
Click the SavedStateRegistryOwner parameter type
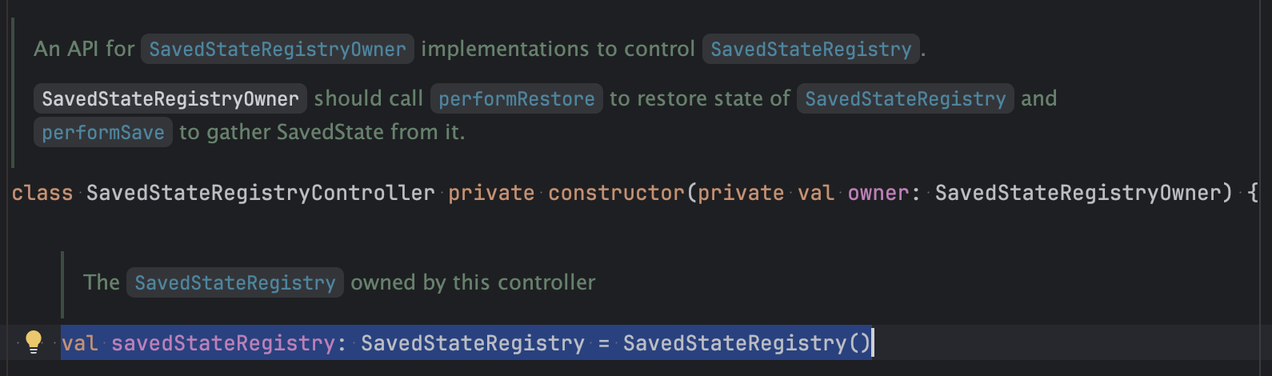[1078, 193]
